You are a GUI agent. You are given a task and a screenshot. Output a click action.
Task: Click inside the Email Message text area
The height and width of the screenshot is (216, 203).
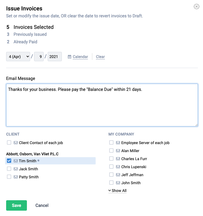[x=102, y=104]
